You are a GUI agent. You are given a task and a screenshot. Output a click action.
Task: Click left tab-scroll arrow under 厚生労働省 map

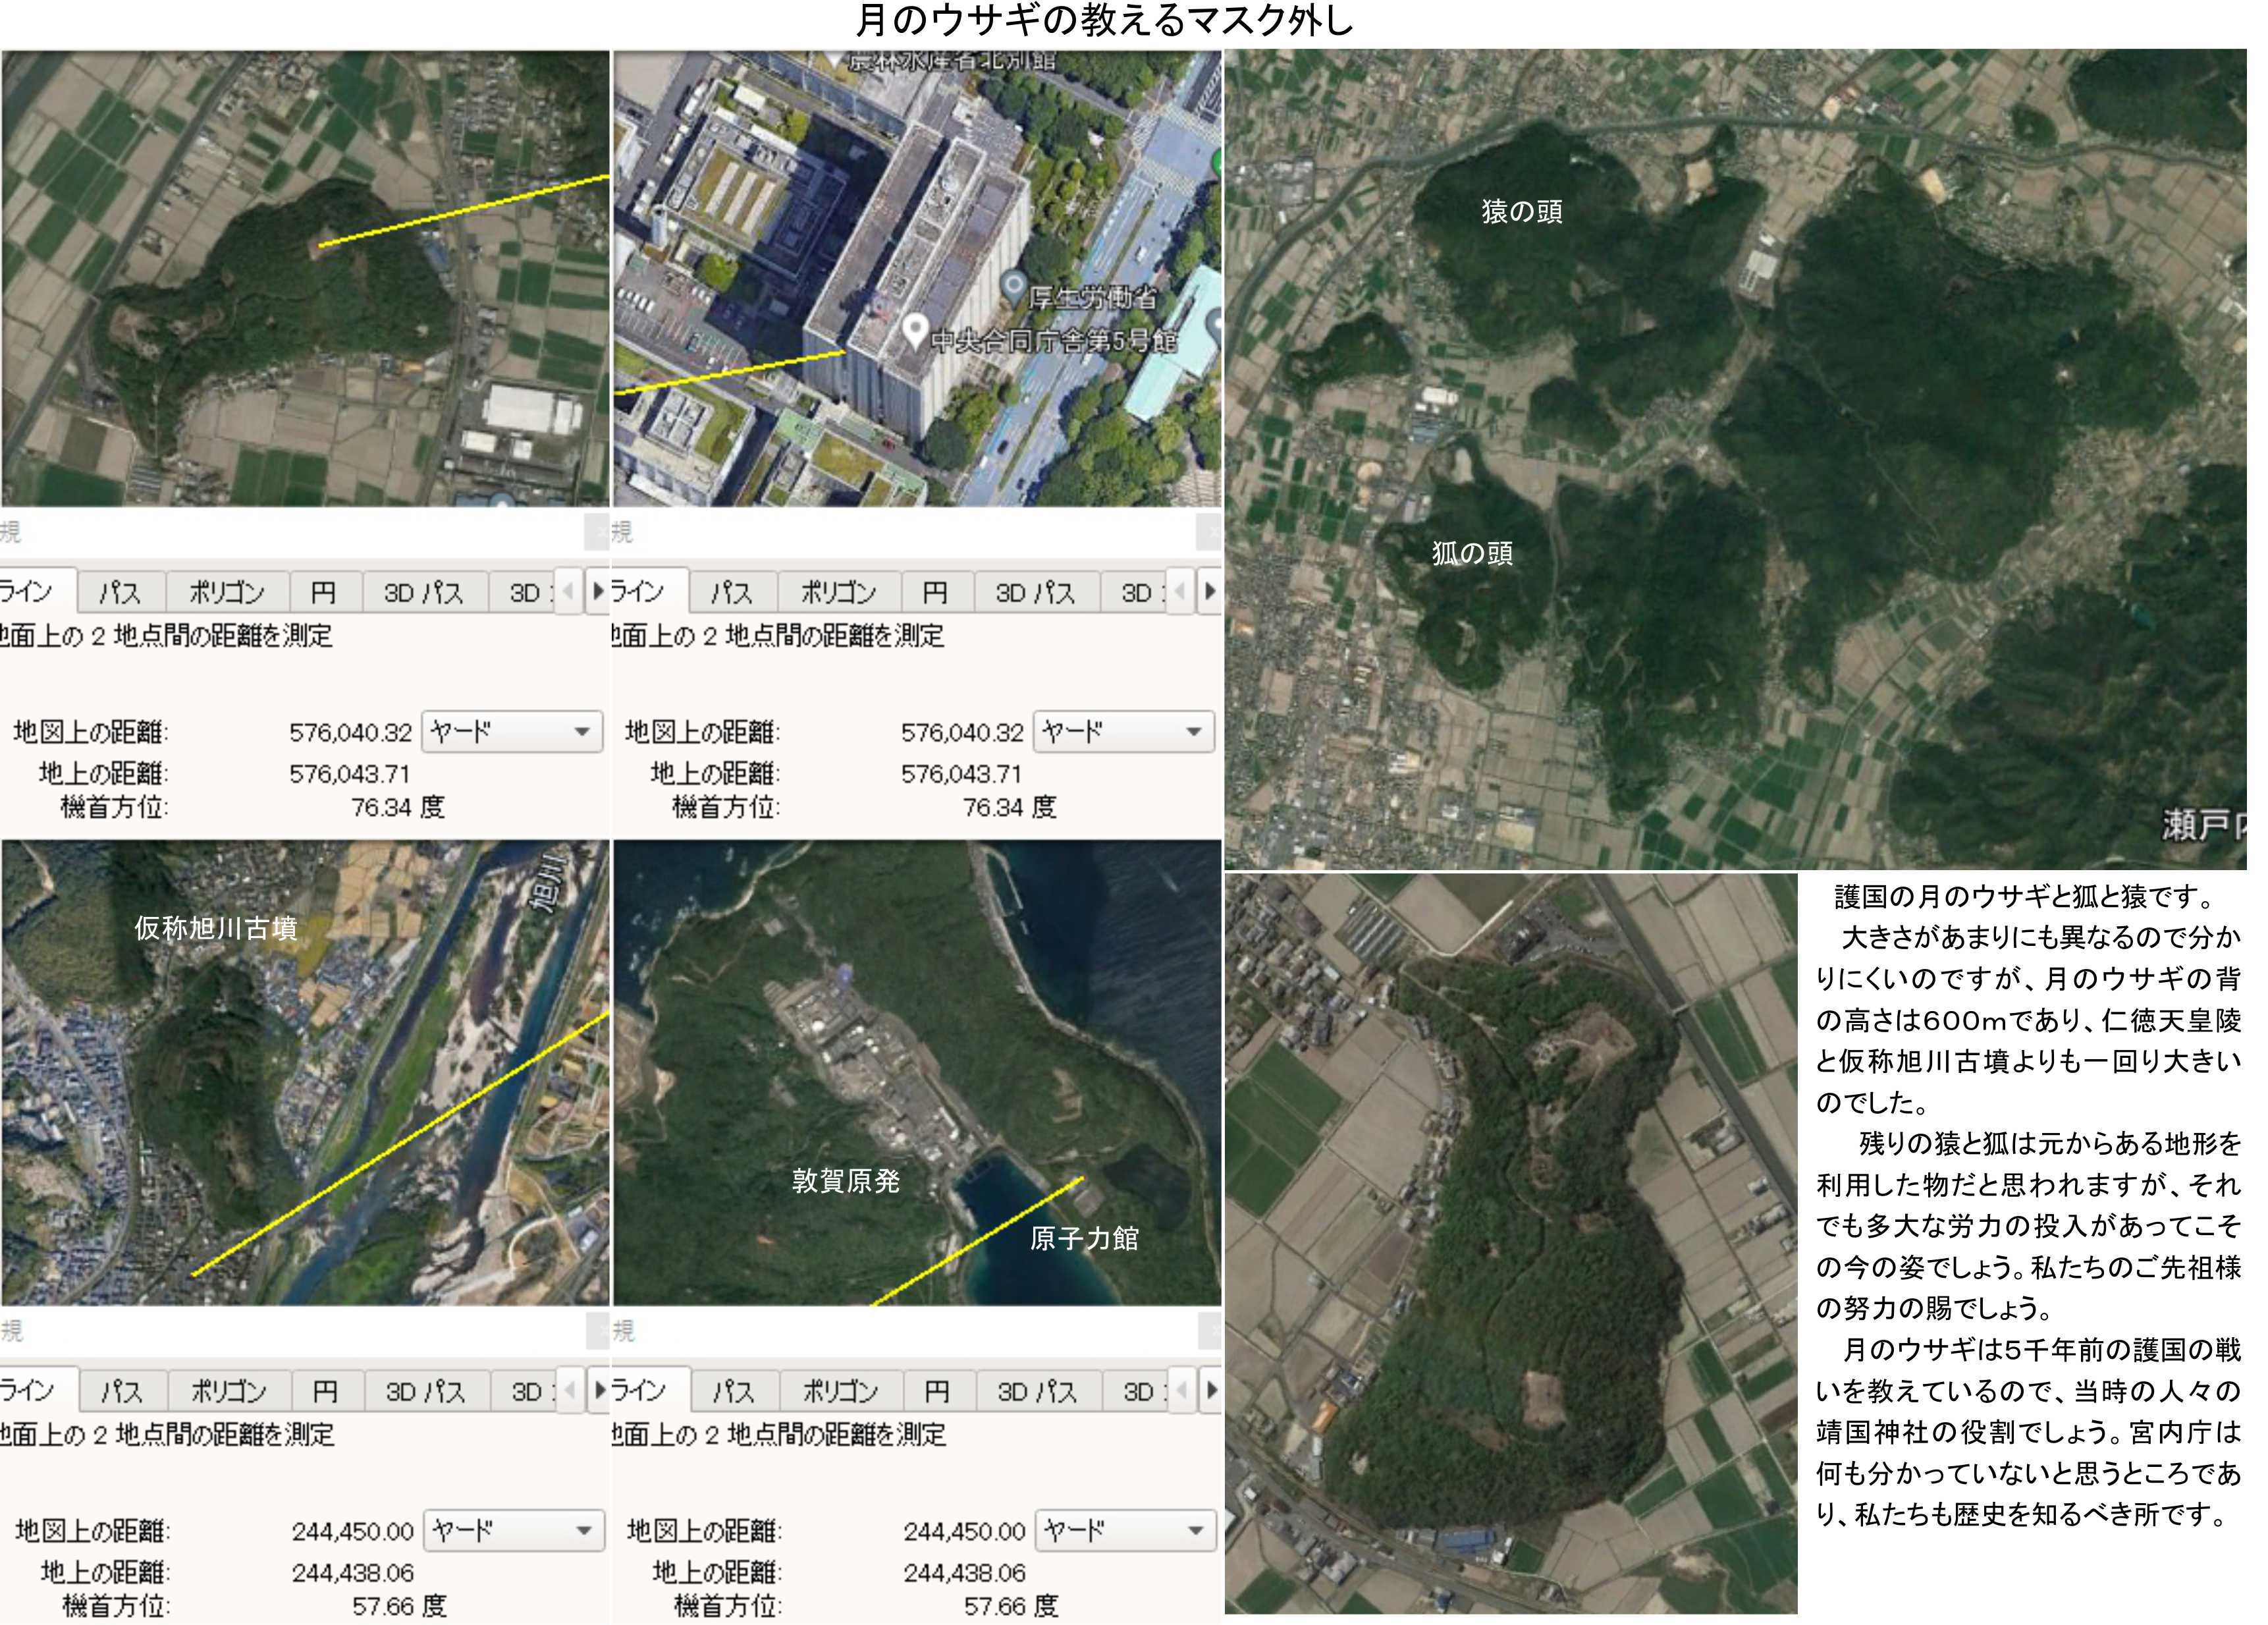tap(1181, 591)
